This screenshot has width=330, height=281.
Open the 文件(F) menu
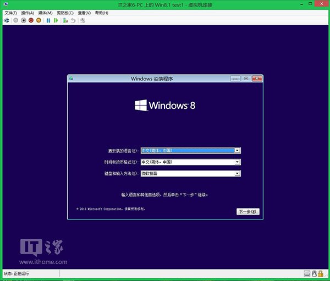pos(11,13)
